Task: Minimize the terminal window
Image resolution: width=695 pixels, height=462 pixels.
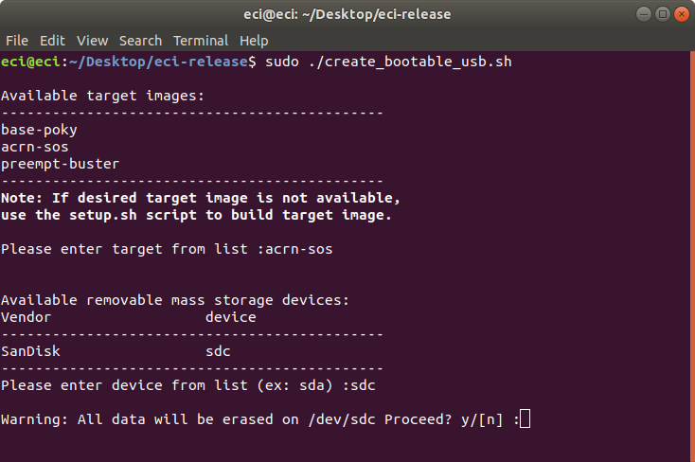Action: tap(644, 14)
